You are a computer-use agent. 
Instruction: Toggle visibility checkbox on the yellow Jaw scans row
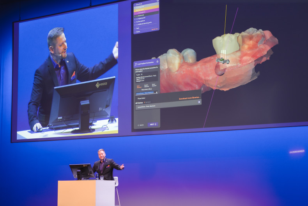point(137,10)
